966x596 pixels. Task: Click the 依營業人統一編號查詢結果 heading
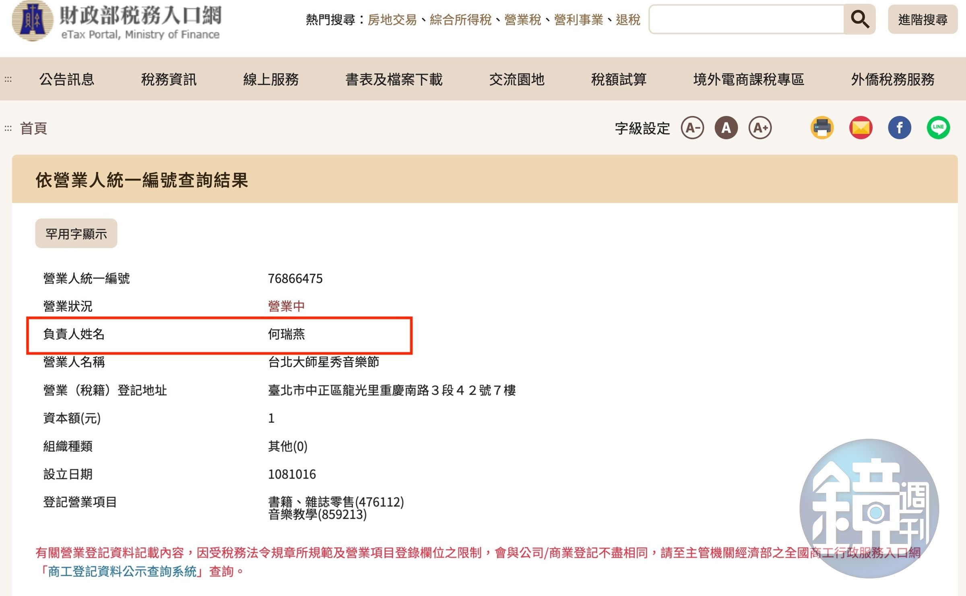pyautogui.click(x=142, y=180)
